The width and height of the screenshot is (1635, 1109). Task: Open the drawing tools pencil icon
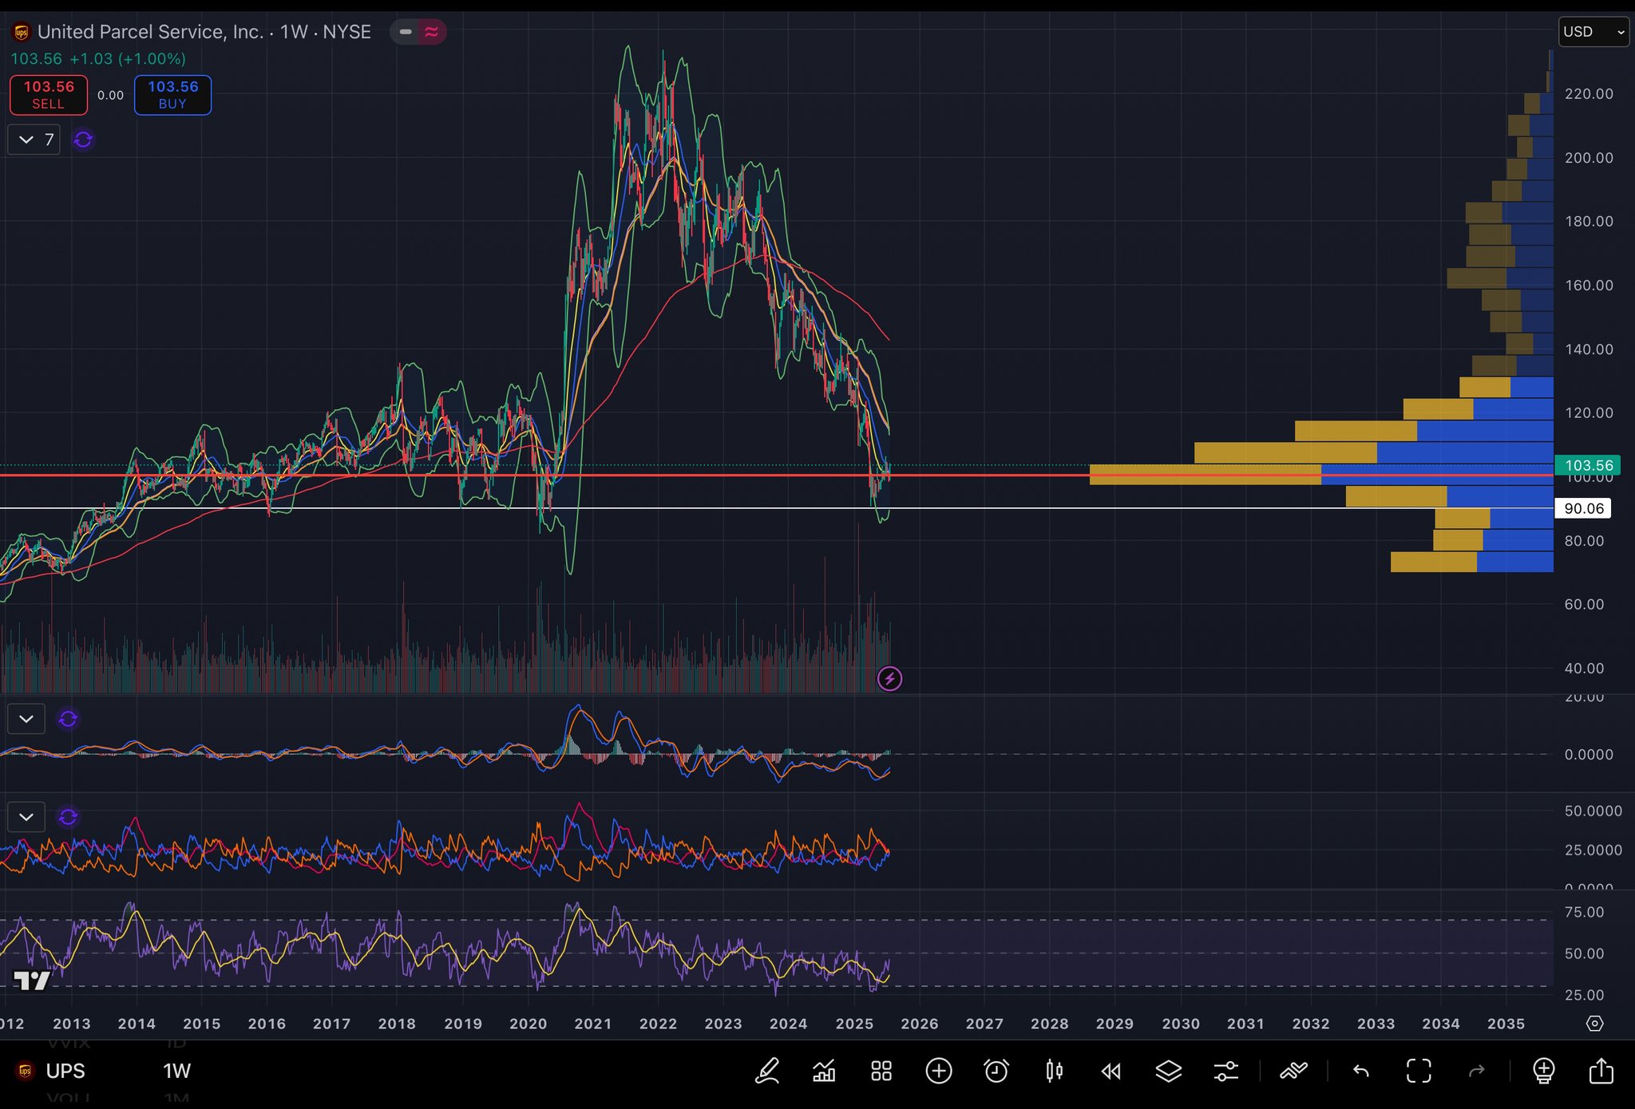pyautogui.click(x=767, y=1071)
